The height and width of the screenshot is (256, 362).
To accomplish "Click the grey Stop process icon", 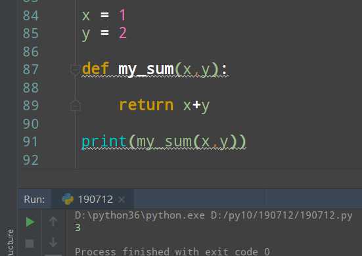I will coord(30,244).
